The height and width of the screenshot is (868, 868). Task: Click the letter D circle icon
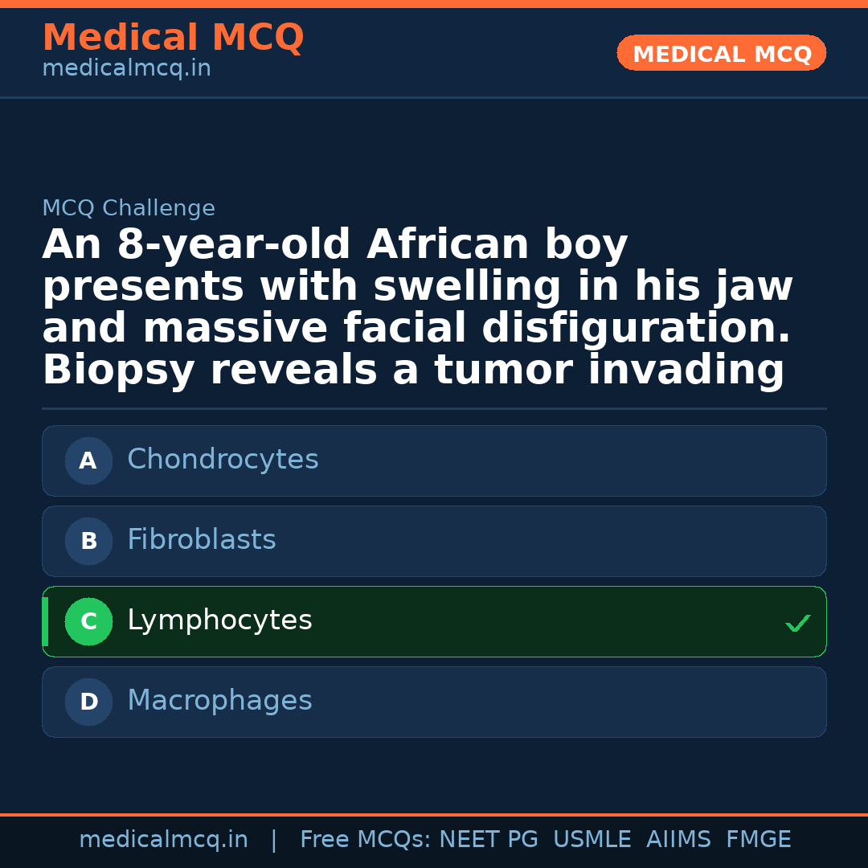pyautogui.click(x=88, y=702)
